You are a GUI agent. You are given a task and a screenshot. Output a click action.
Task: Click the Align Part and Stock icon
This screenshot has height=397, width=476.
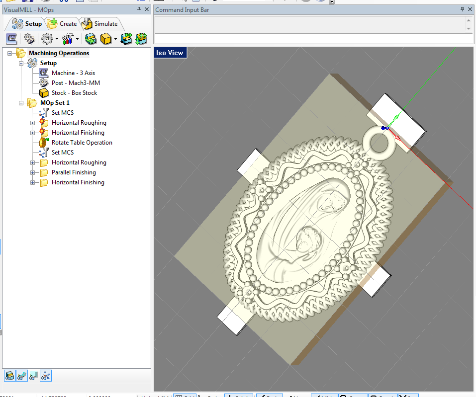tap(90, 39)
